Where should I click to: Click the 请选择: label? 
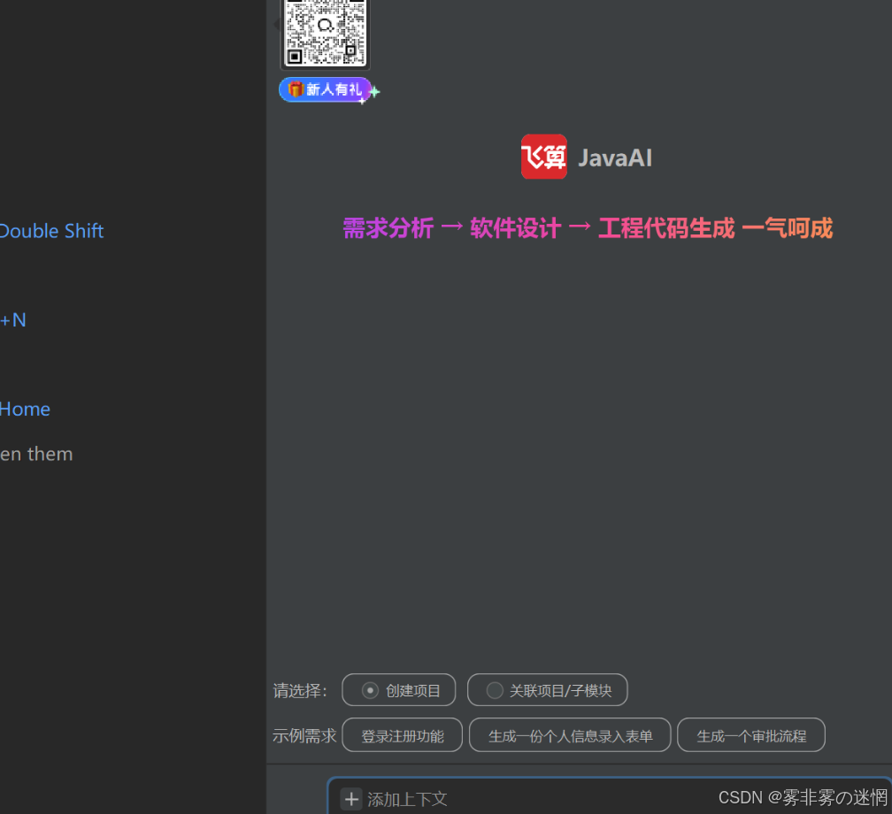click(x=300, y=690)
